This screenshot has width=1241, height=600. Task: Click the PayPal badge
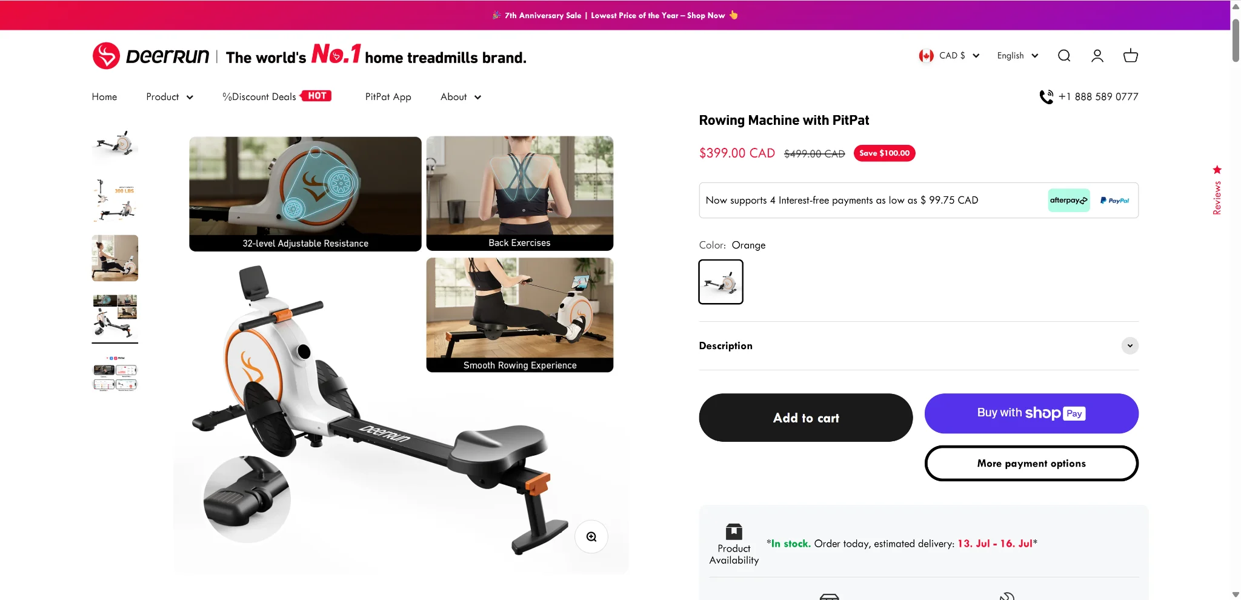pos(1114,201)
